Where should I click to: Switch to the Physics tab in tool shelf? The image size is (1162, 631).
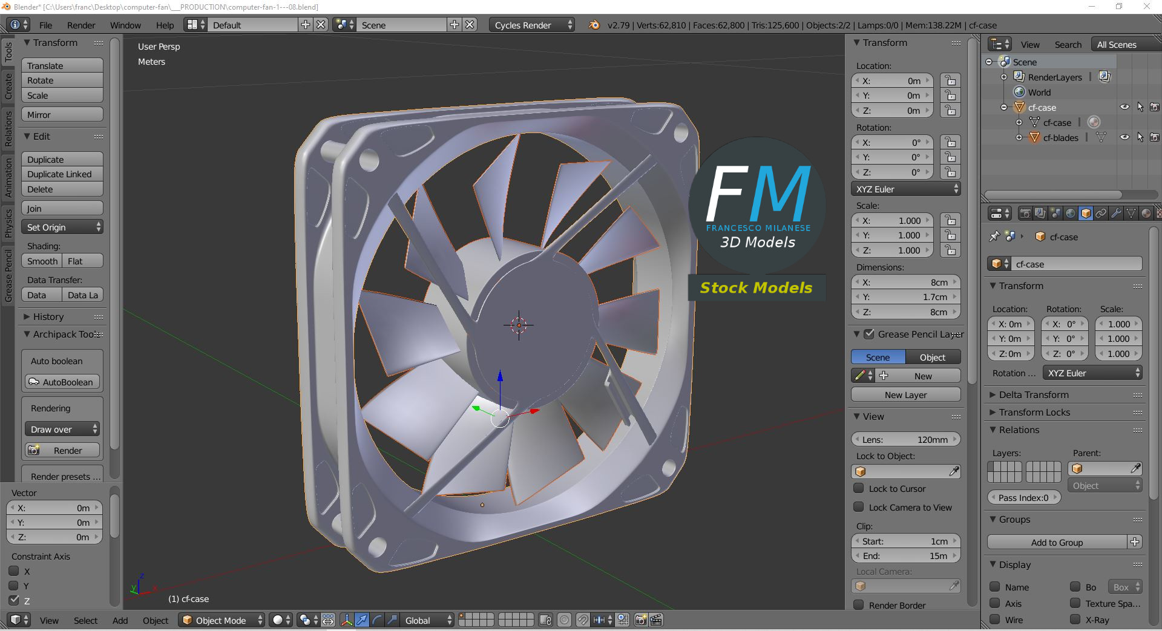pos(8,223)
